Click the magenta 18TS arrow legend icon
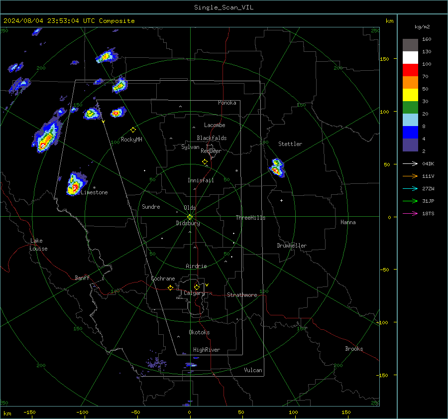Screen dimensions: 448x419 coord(410,213)
